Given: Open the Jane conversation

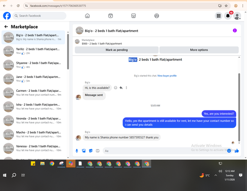Looking at the screenshot, I should [x=33, y=79].
